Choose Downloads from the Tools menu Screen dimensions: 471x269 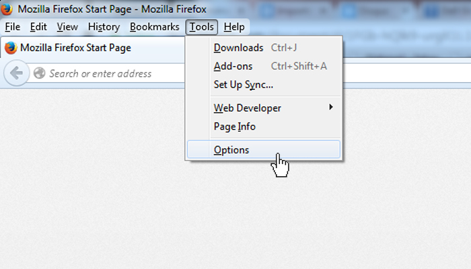pyautogui.click(x=264, y=48)
